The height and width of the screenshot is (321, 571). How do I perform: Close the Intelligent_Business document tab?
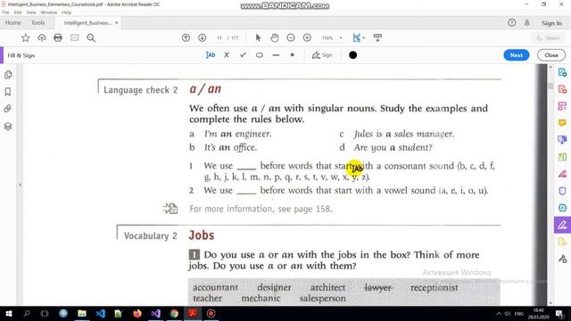tap(117, 22)
